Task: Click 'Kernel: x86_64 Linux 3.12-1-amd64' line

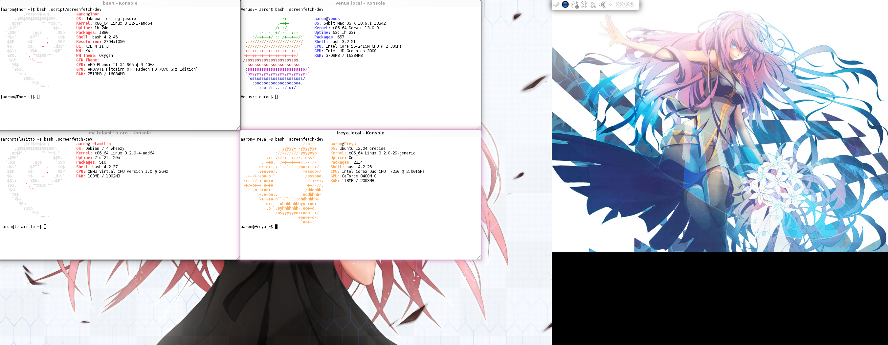Action: pyautogui.click(x=114, y=23)
